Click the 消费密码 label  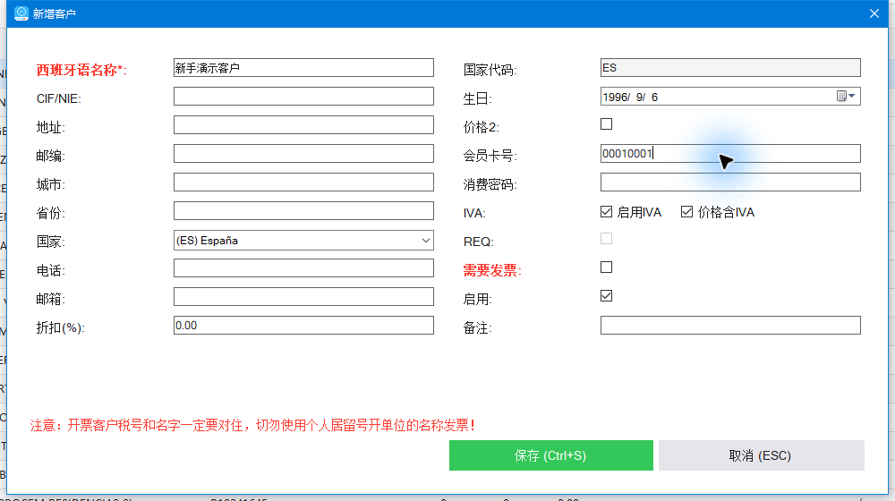point(490,184)
